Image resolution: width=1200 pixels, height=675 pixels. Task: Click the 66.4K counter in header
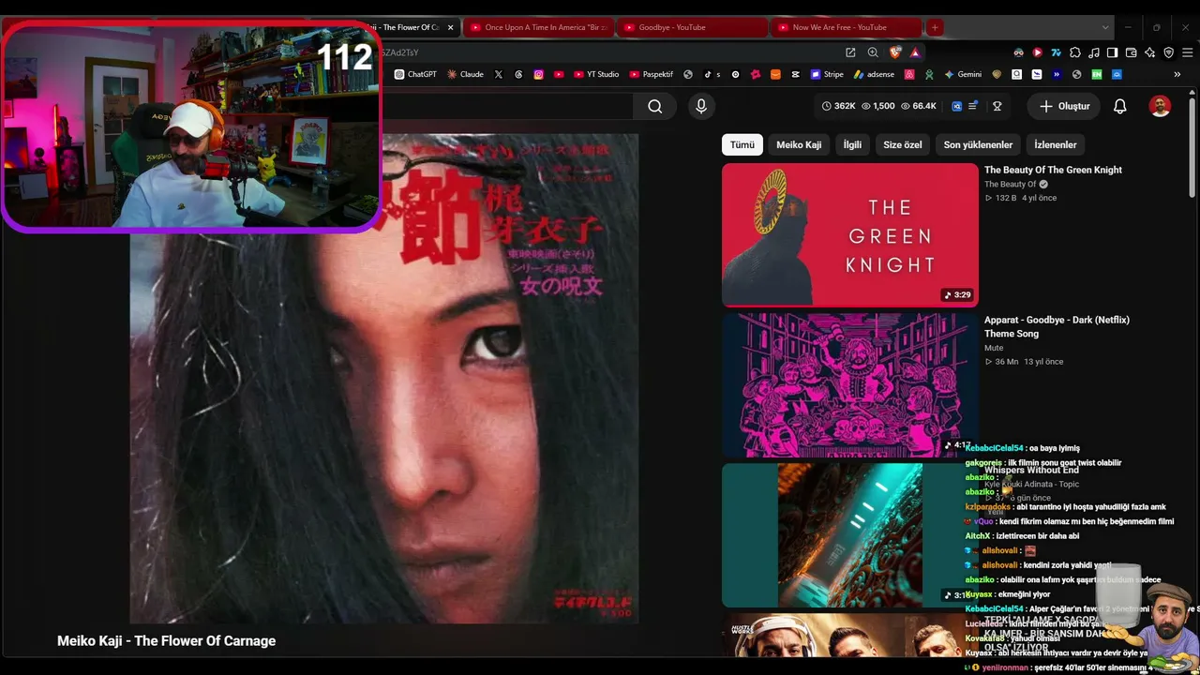point(918,106)
